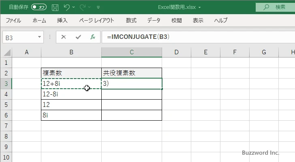This screenshot has height=162, width=295.
Task: Click editing cell C3 showing 3)
Action: 132,83
